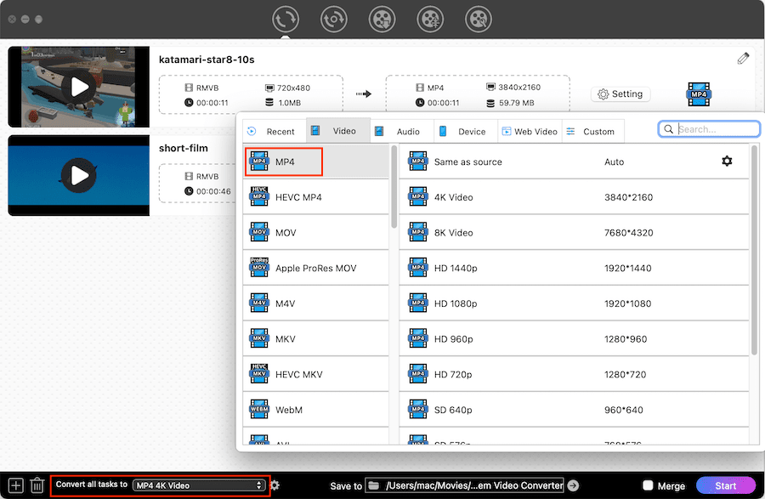765x499 pixels.
Task: Click the WebM format icon
Action: coord(259,409)
